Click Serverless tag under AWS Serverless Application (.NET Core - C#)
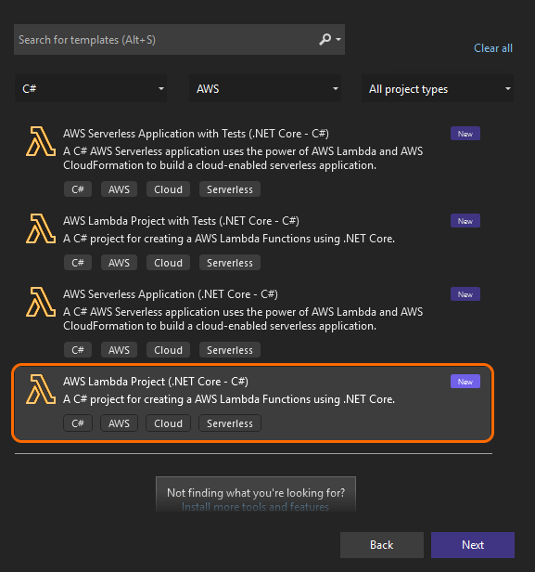 click(230, 350)
